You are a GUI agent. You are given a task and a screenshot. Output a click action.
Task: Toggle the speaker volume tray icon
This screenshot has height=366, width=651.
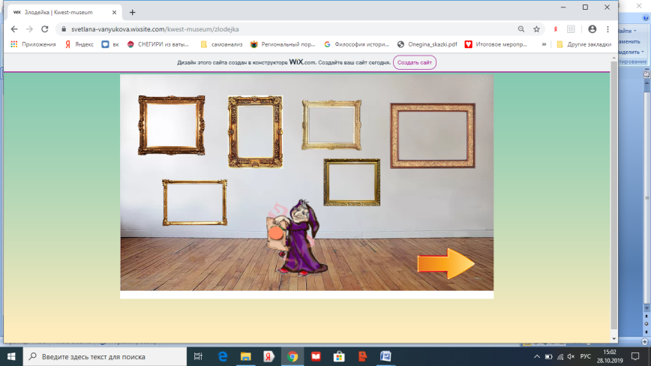571,356
